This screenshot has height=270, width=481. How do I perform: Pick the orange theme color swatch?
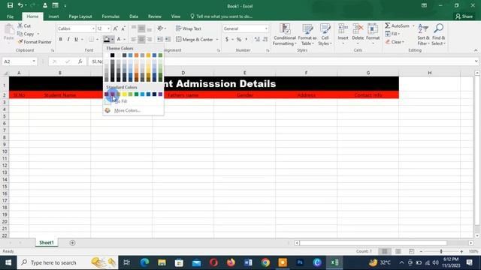136,55
